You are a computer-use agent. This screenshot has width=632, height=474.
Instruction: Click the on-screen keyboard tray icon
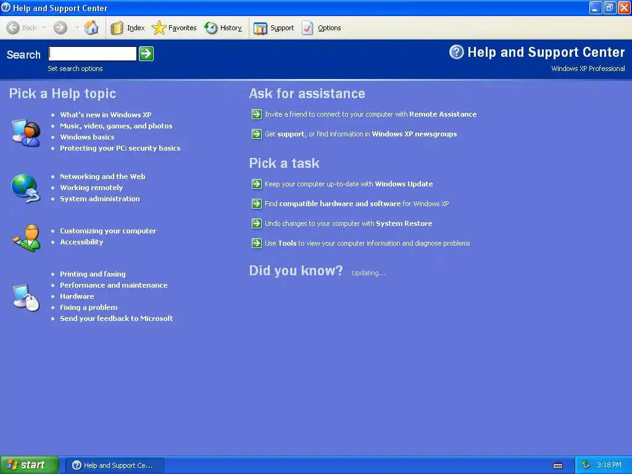(558, 465)
